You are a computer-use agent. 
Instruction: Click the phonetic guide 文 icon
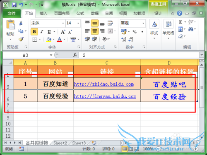point(73,40)
